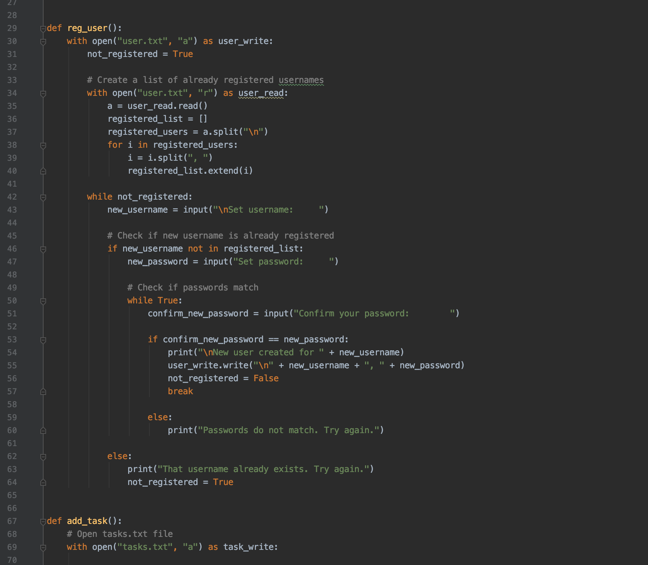This screenshot has height=565, width=648.
Task: Click the "That username already exists. Try again." string
Action: 264,469
